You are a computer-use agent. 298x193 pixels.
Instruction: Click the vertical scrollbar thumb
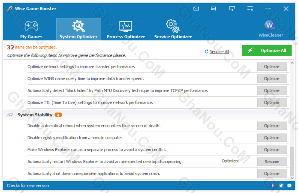pyautogui.click(x=292, y=162)
